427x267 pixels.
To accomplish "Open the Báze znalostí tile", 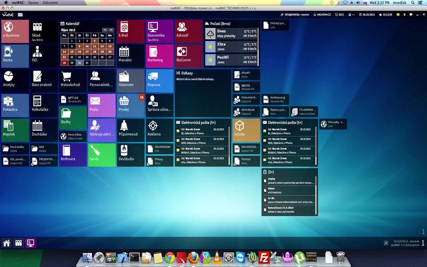I will pyautogui.click(x=44, y=81).
